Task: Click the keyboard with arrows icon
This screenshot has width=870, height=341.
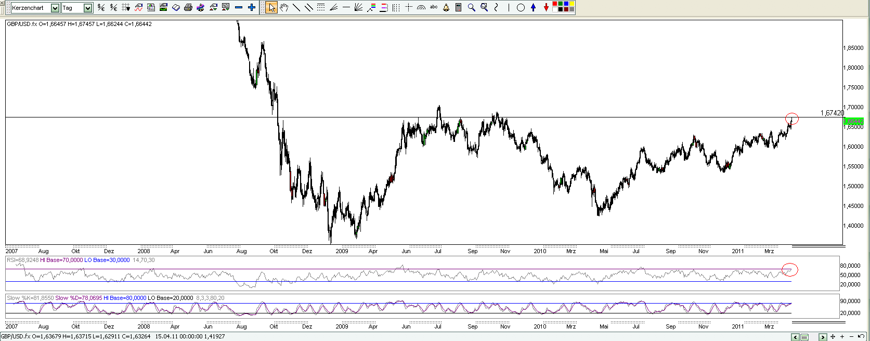Action: point(226,7)
